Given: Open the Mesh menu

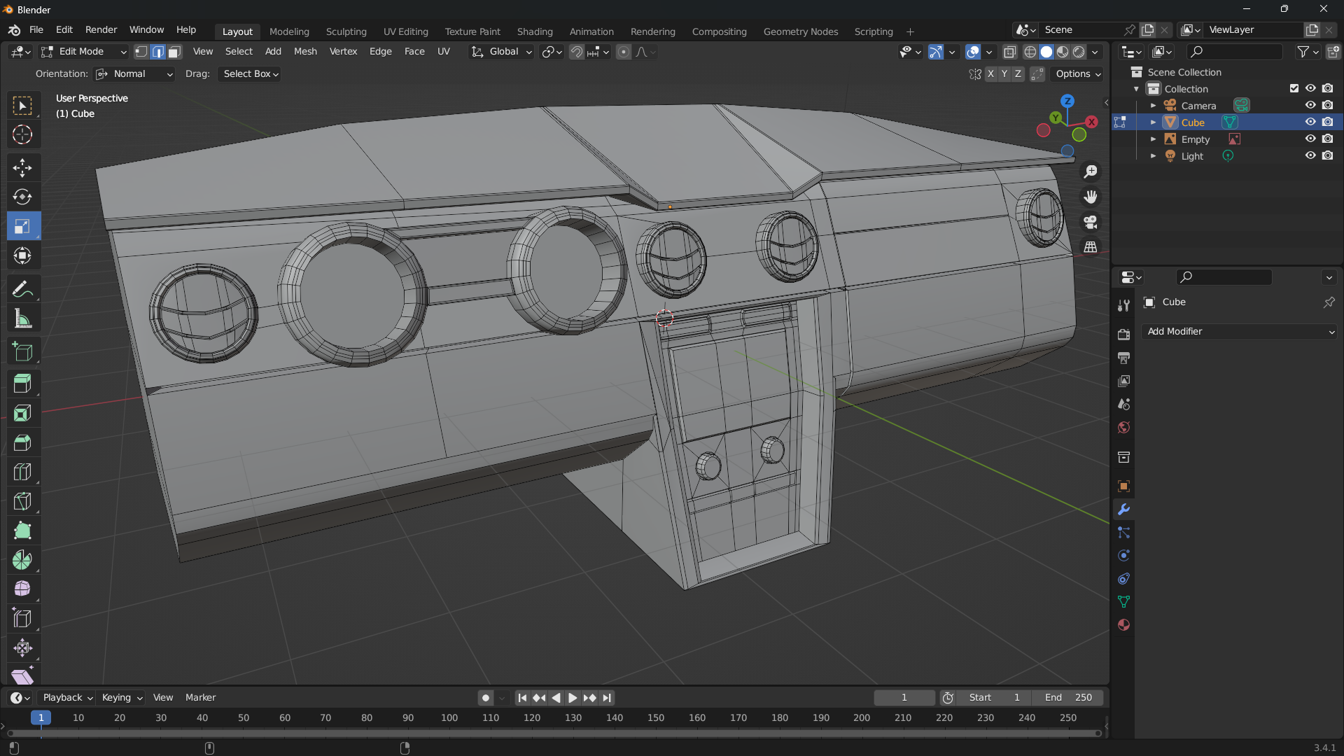Looking at the screenshot, I should [305, 52].
